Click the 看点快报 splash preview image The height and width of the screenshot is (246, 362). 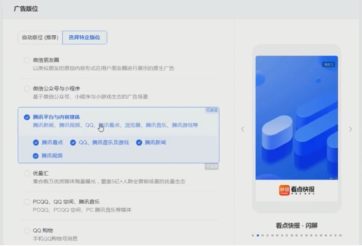(297, 117)
